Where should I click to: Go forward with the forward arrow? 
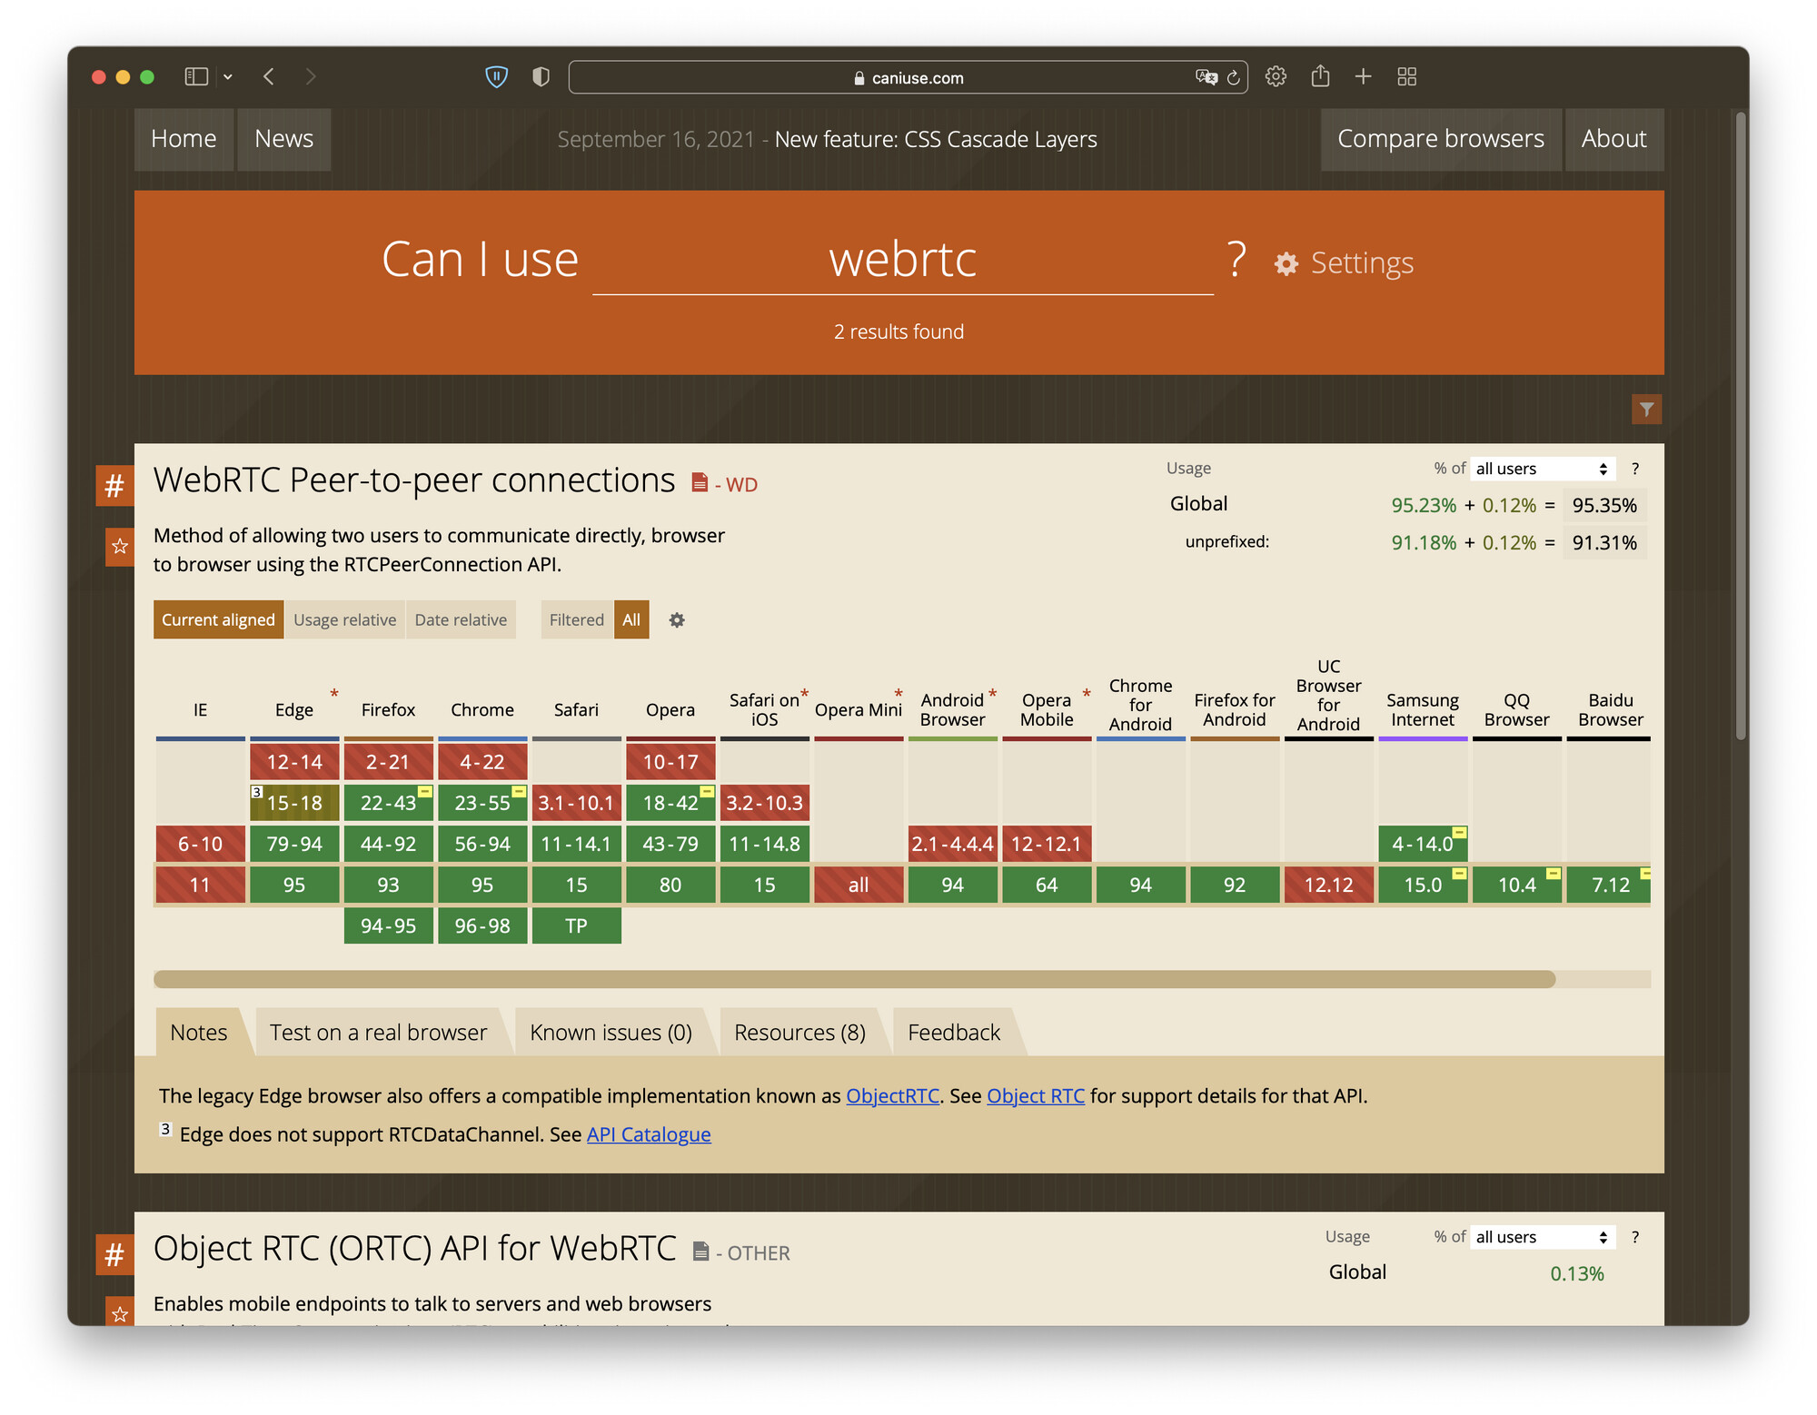pyautogui.click(x=311, y=77)
